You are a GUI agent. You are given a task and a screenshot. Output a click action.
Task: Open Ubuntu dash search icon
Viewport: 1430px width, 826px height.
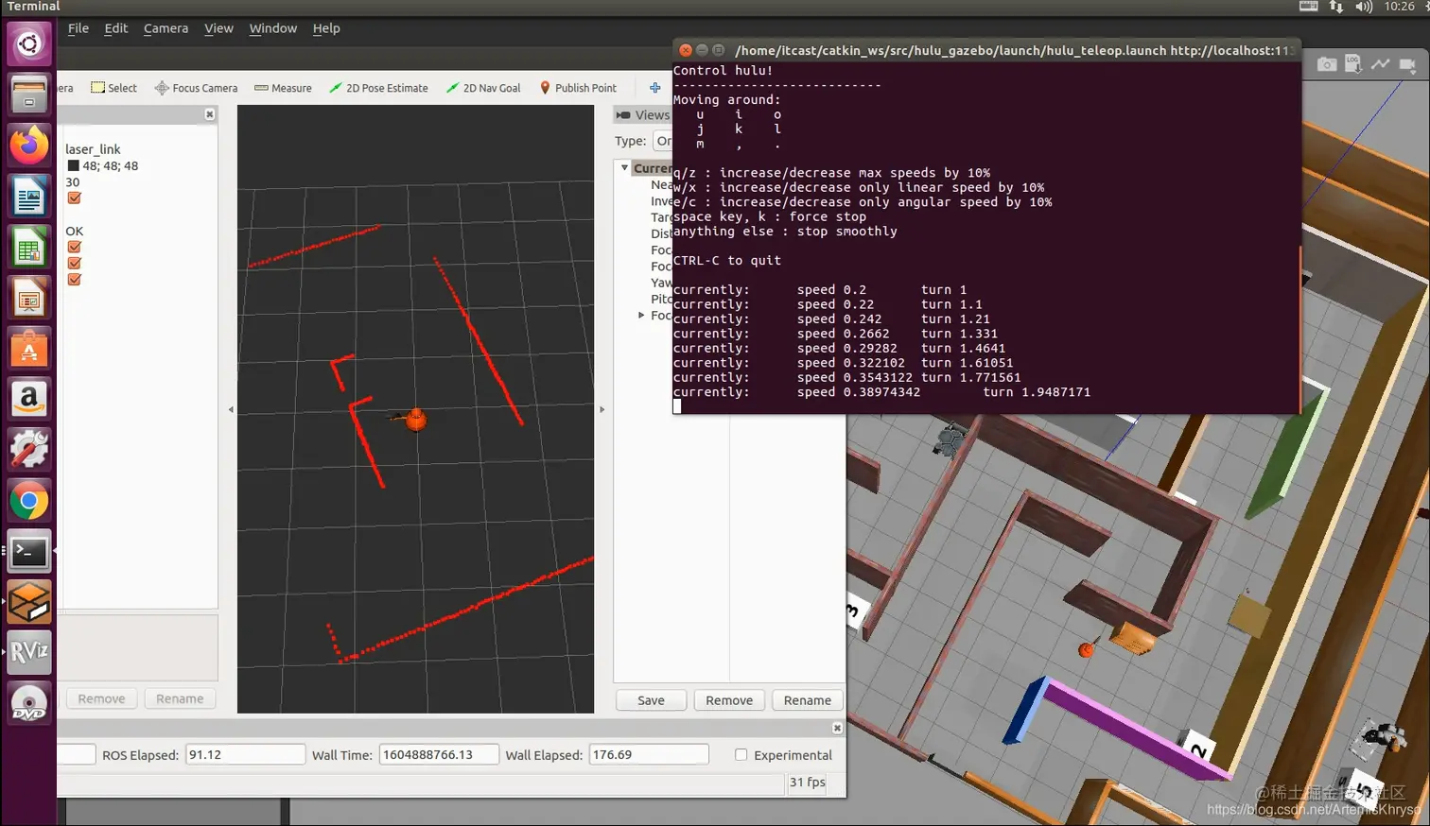[29, 43]
